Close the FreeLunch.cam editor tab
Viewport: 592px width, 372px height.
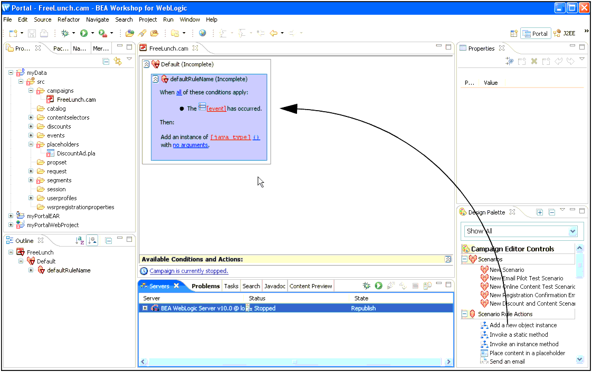coord(195,48)
